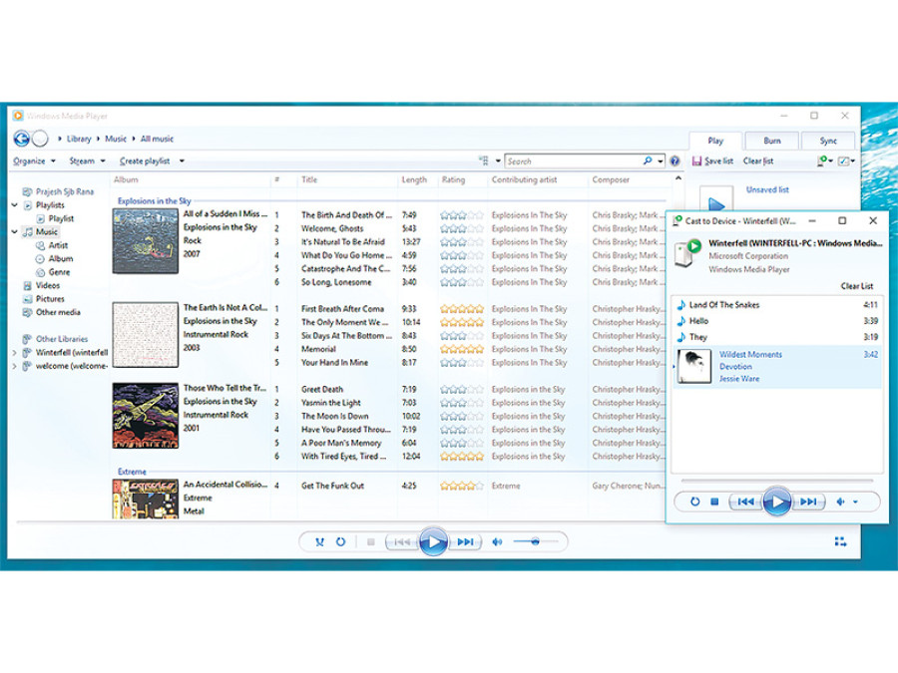Open Help with the blue question mark icon

coord(674,162)
